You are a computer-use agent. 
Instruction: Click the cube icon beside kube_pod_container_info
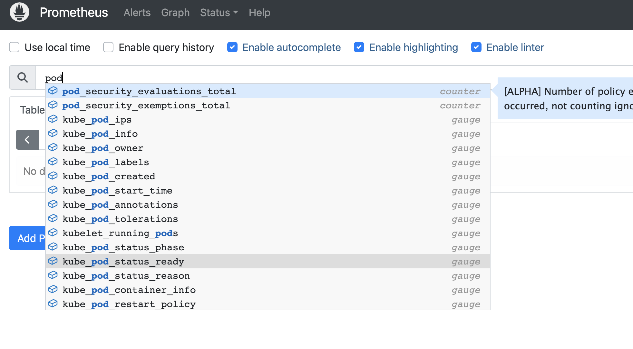click(53, 289)
